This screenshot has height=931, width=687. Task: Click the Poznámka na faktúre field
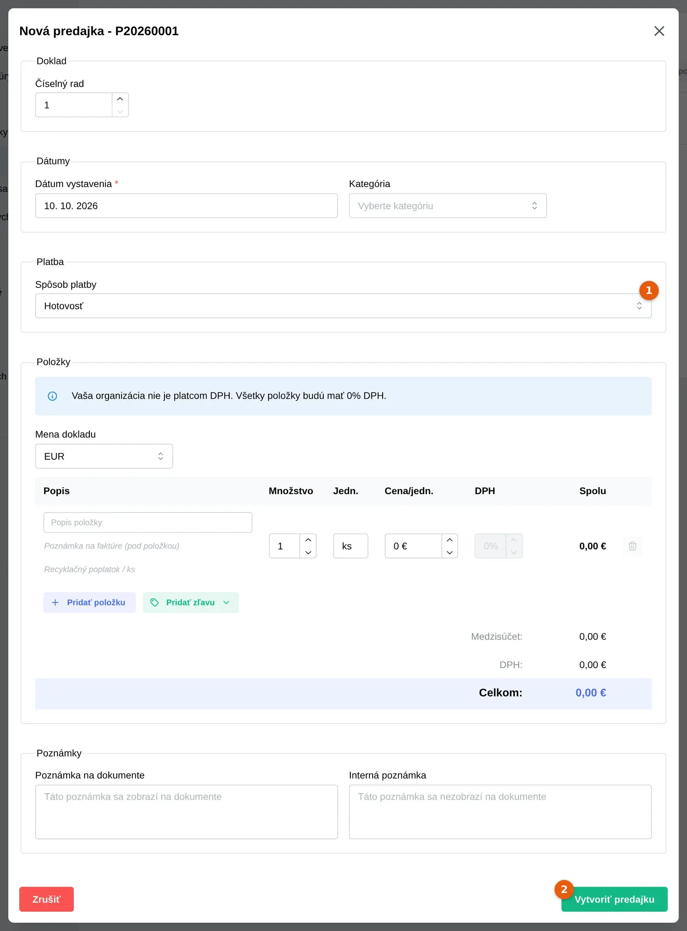pos(148,546)
